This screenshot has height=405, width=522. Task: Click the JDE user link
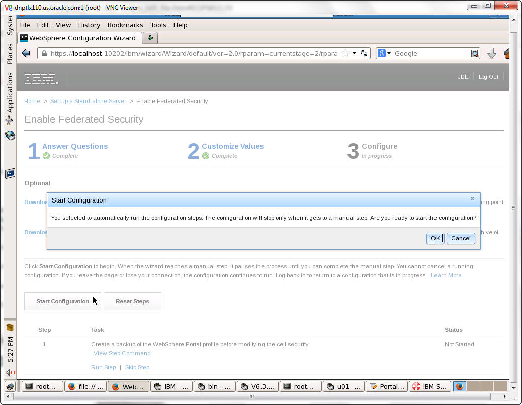[463, 77]
